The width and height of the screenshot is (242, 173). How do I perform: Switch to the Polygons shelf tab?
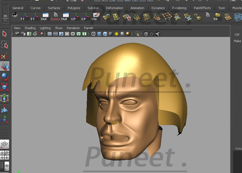[74, 8]
